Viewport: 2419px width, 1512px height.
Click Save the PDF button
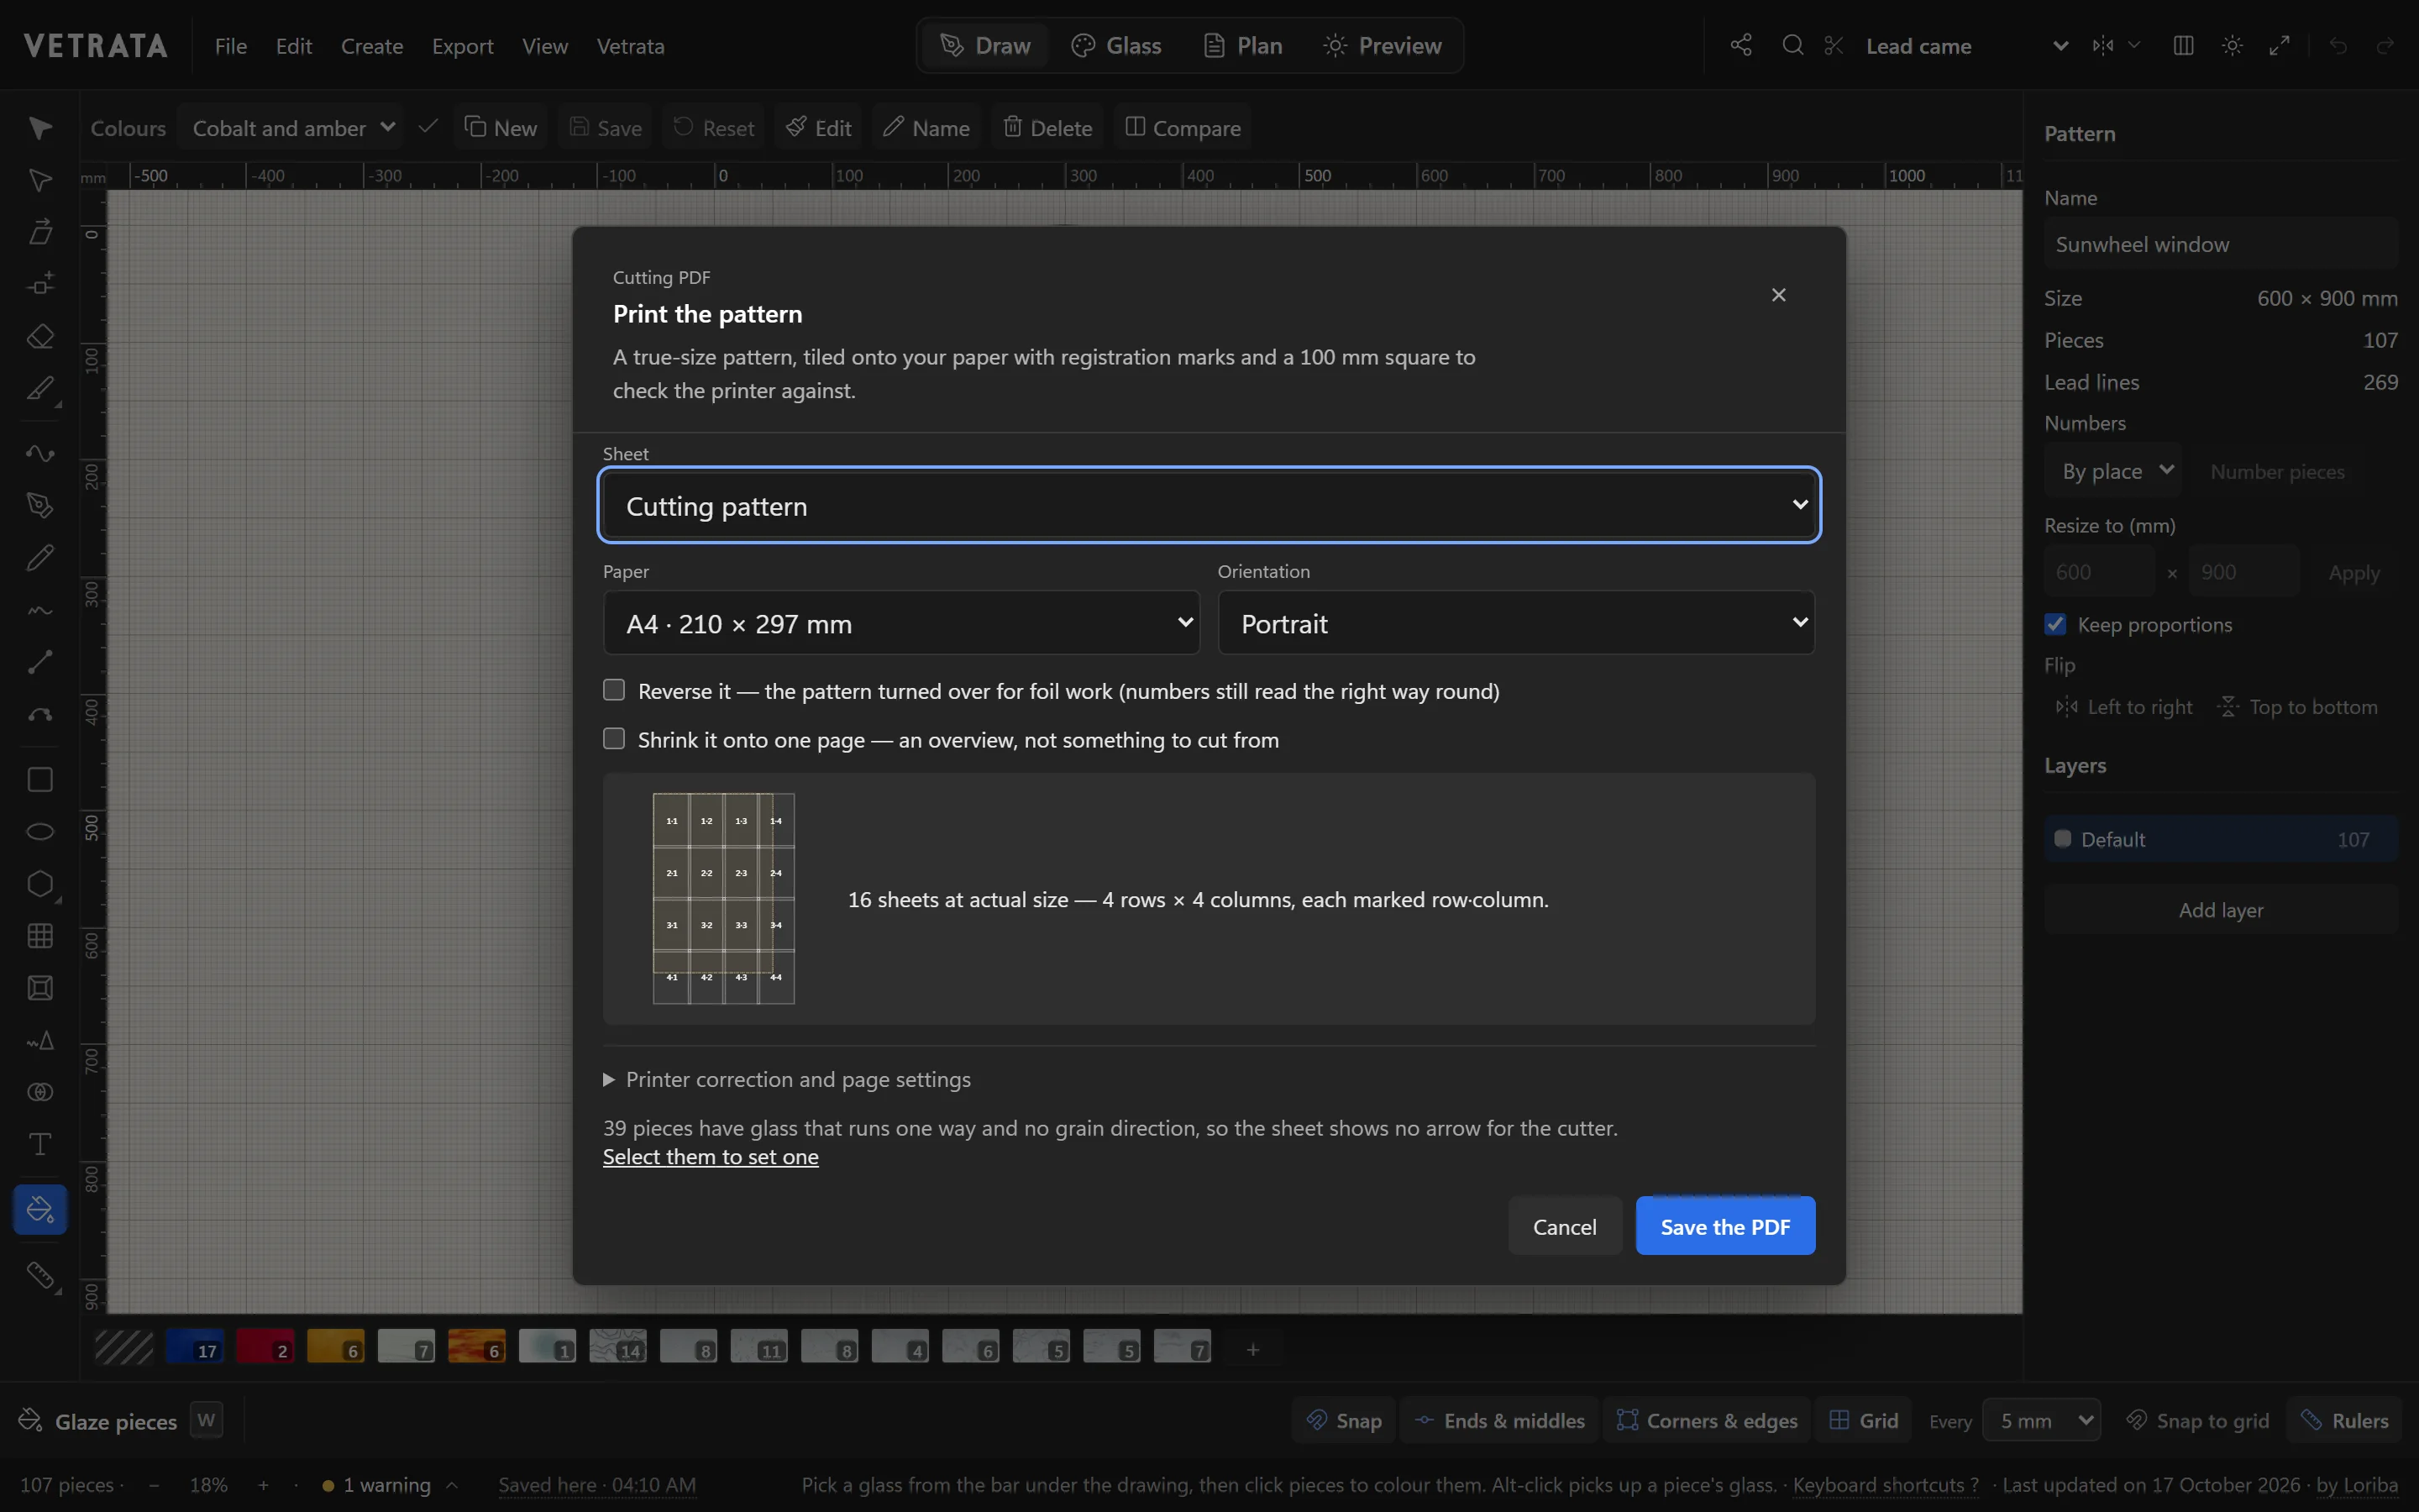[x=1725, y=1226]
